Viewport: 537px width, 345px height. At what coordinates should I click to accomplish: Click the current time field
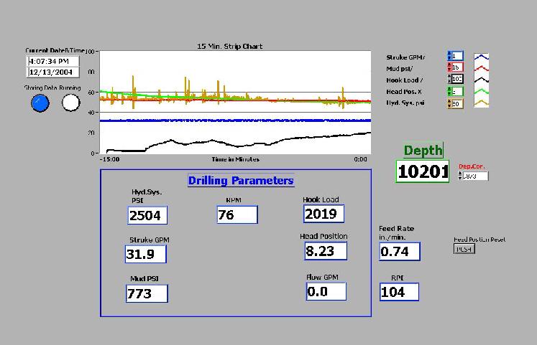pyautogui.click(x=54, y=62)
